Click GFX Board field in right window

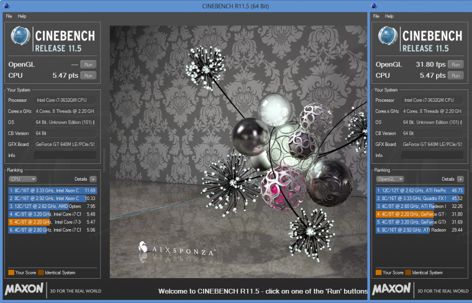click(432, 145)
